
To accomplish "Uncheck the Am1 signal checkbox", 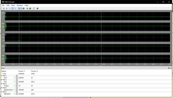I will (x=17, y=78).
